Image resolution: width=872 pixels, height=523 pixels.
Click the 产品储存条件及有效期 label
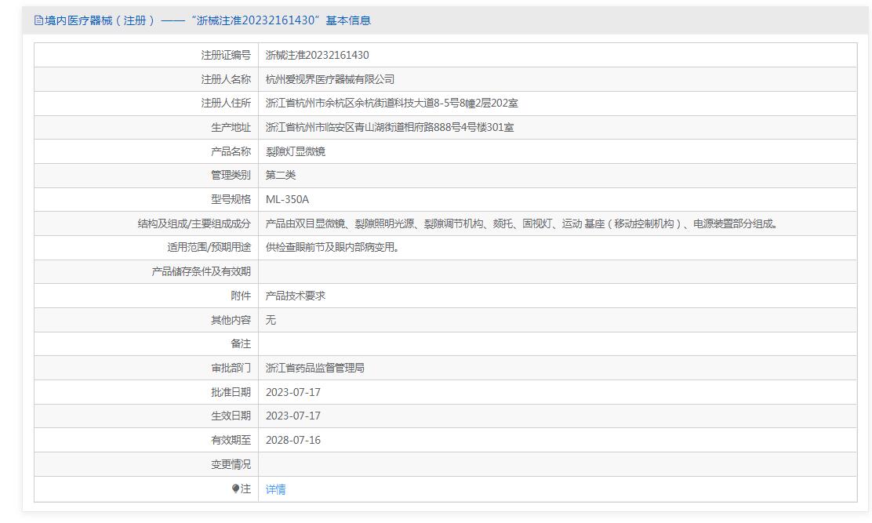[x=202, y=271]
